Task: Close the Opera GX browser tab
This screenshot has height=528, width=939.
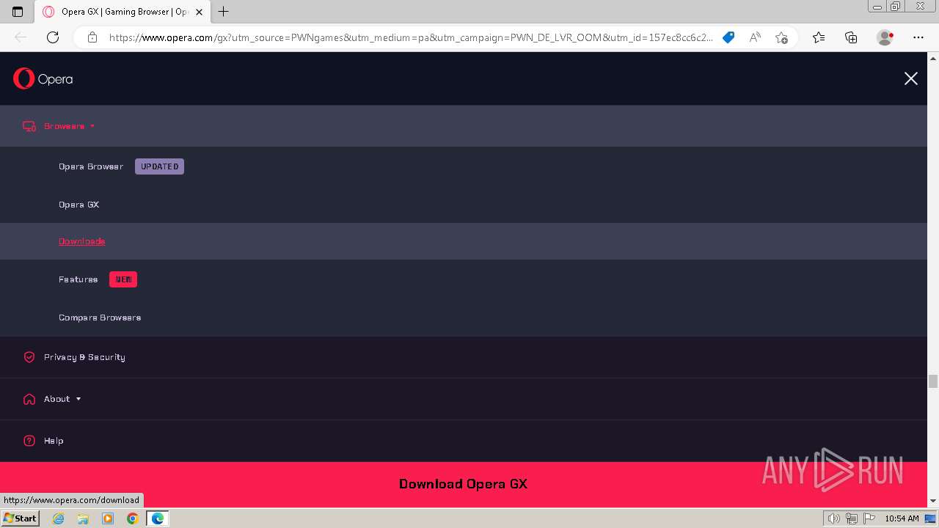Action: tap(199, 12)
